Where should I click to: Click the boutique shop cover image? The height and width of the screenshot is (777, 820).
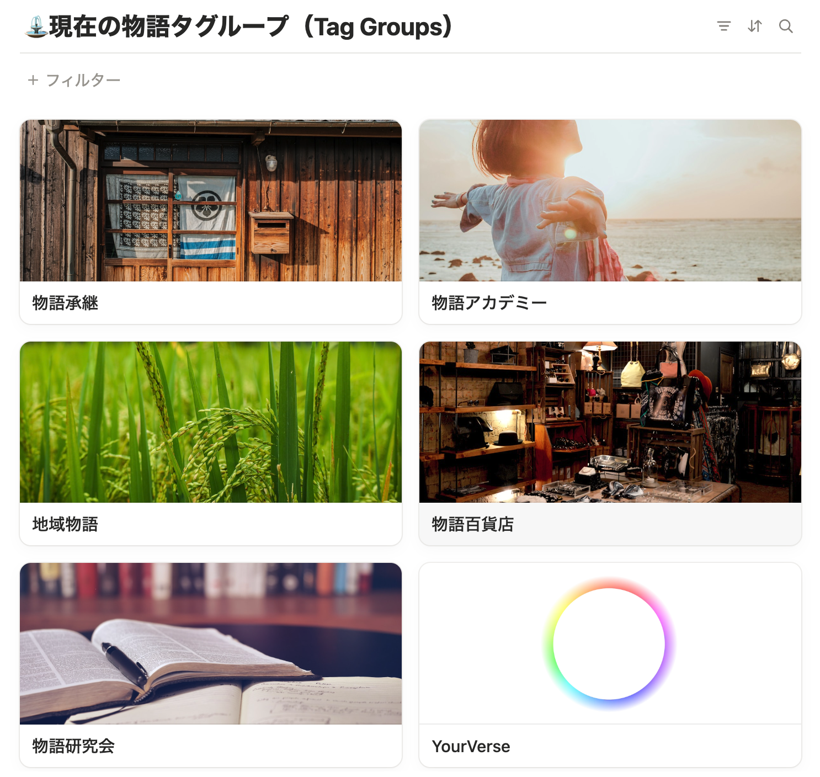coord(610,422)
